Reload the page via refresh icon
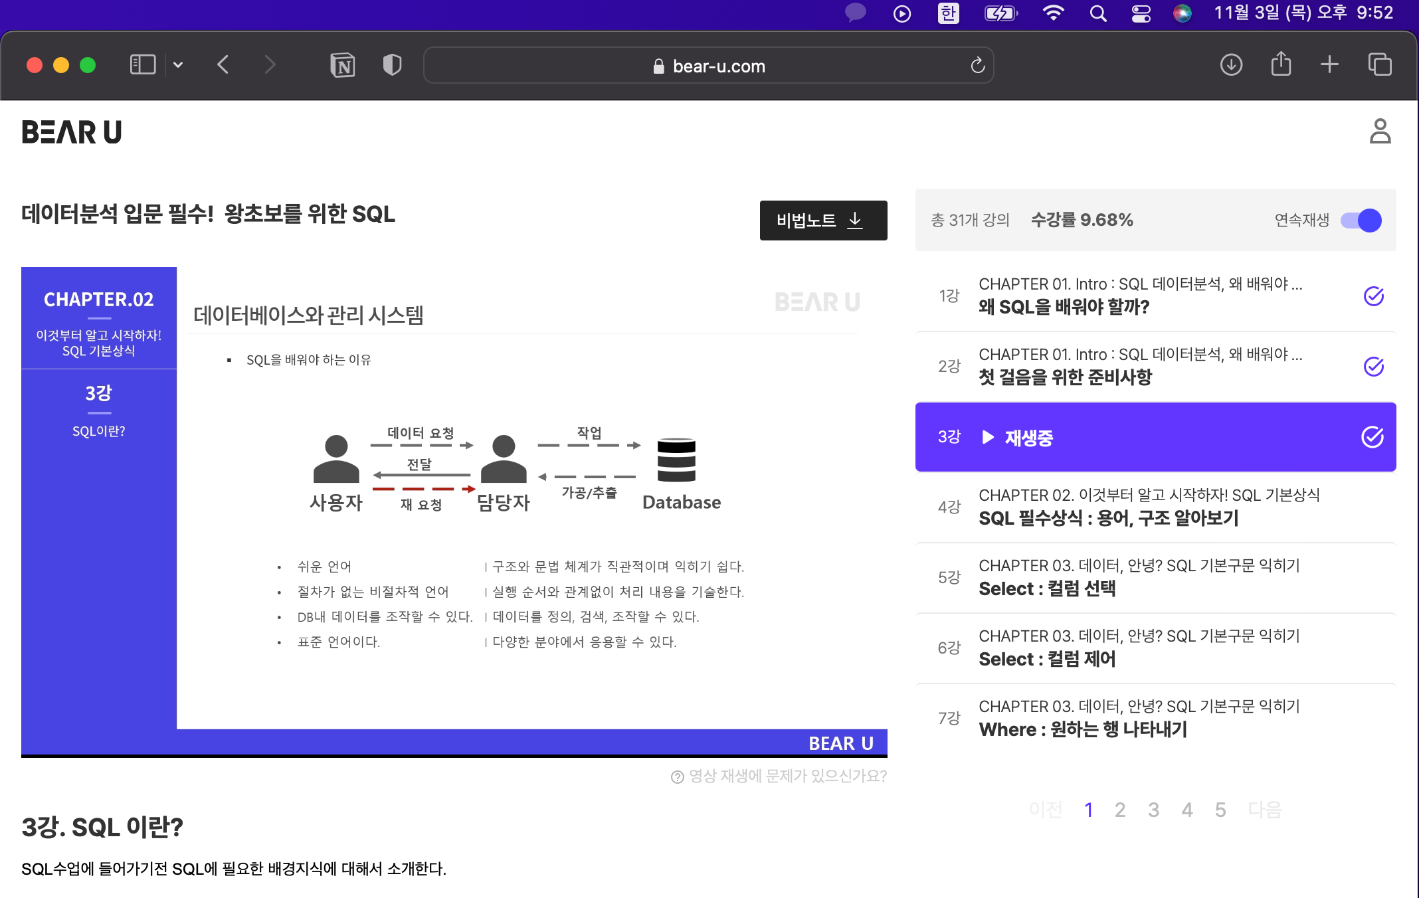The width and height of the screenshot is (1419, 898). tap(977, 65)
